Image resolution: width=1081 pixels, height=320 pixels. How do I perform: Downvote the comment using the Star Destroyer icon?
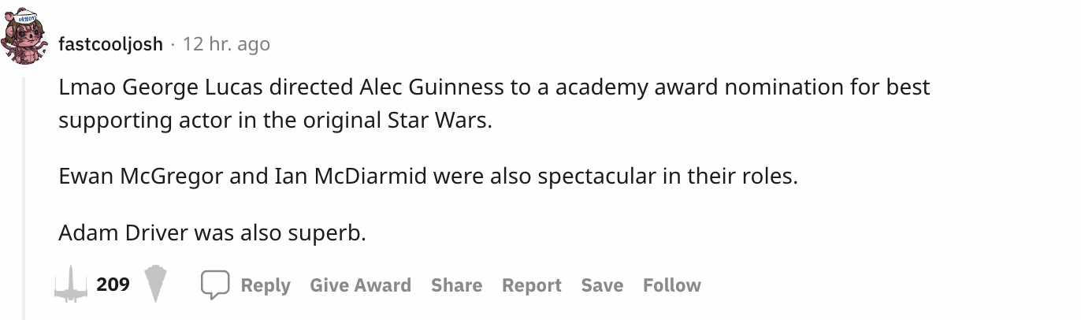156,285
